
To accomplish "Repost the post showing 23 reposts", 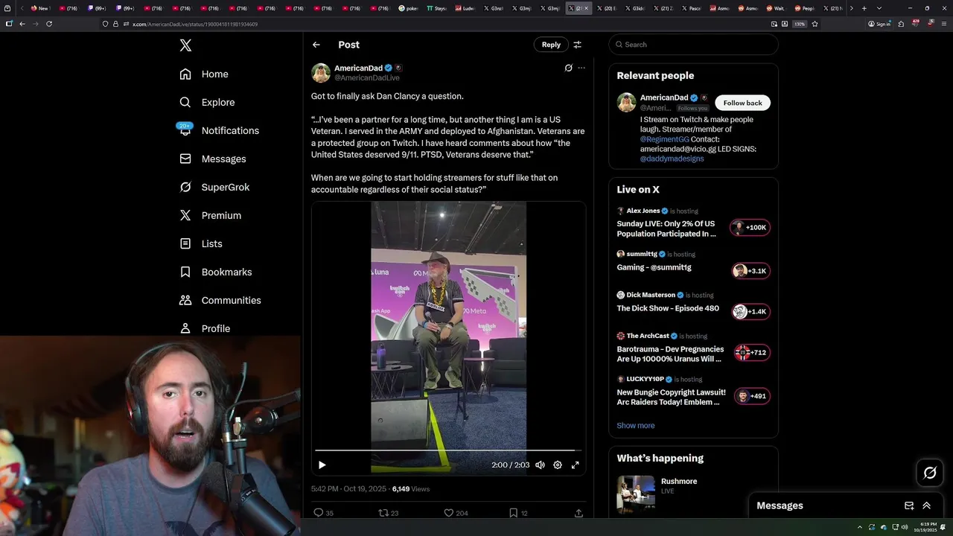I will [389, 513].
